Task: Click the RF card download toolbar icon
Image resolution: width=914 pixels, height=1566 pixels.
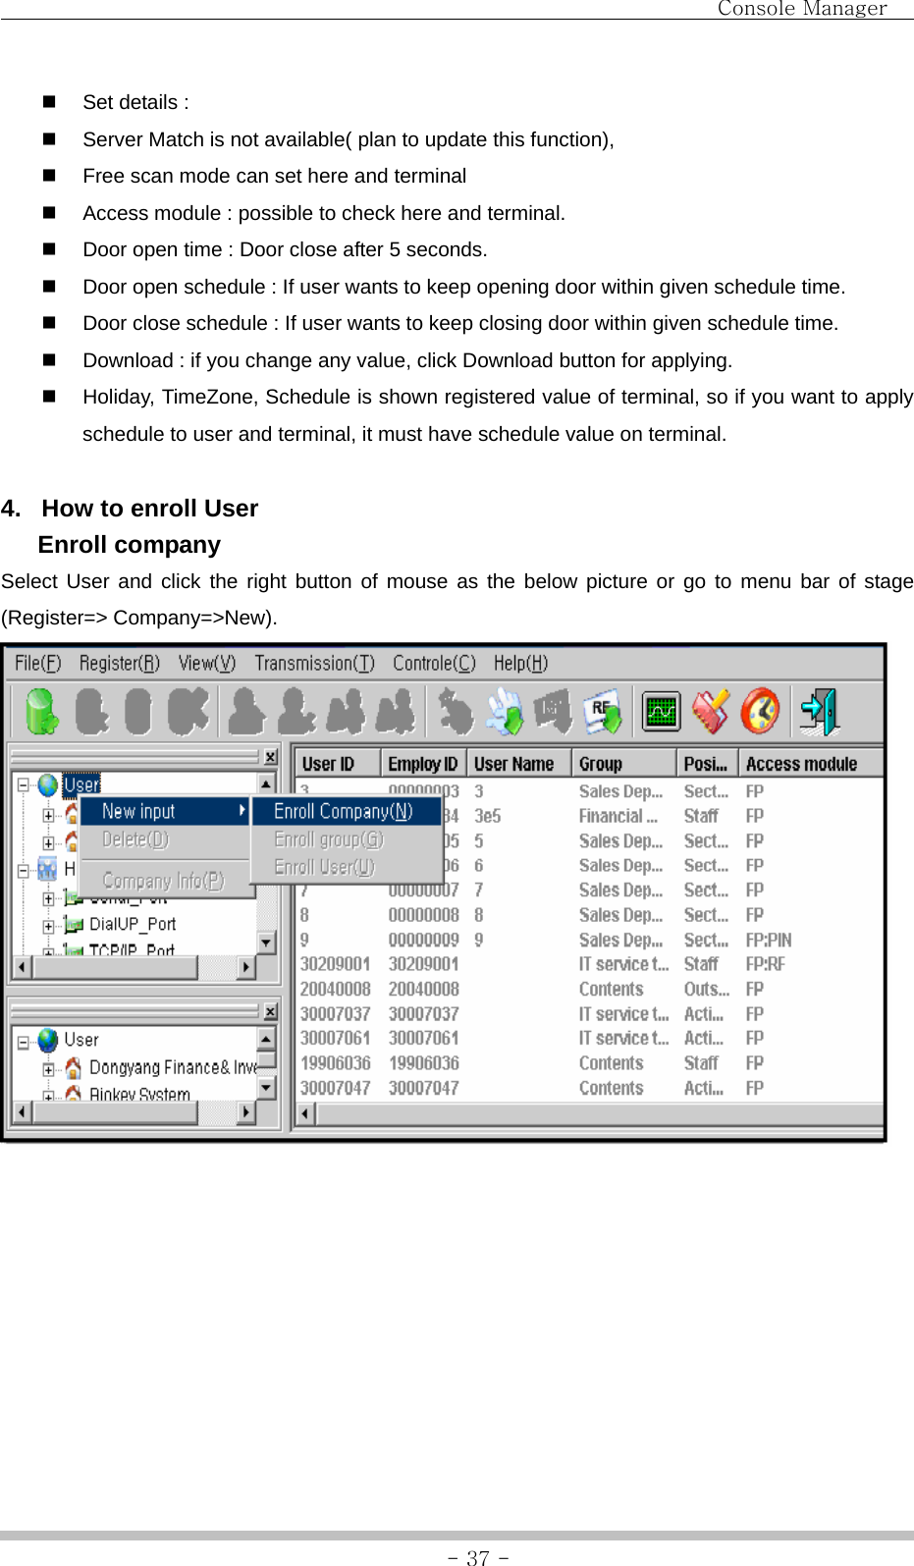Action: [604, 712]
